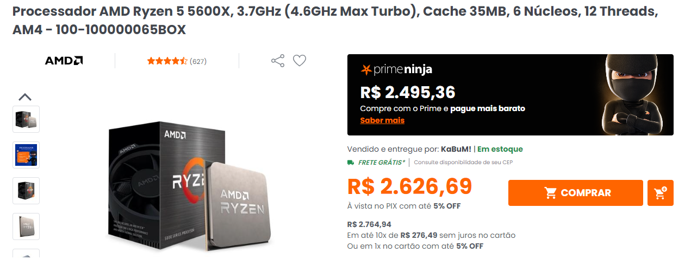The height and width of the screenshot is (259, 691).
Task: Click the up chevron above thumbnails
Action: coord(25,98)
